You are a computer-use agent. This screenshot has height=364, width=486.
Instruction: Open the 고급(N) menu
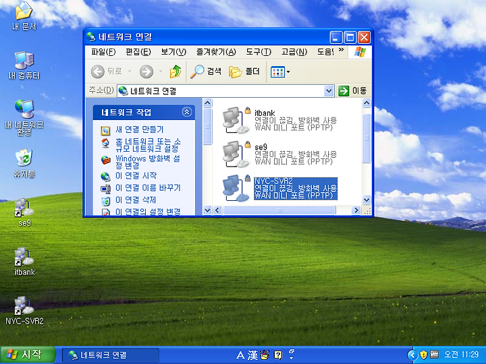(x=294, y=52)
